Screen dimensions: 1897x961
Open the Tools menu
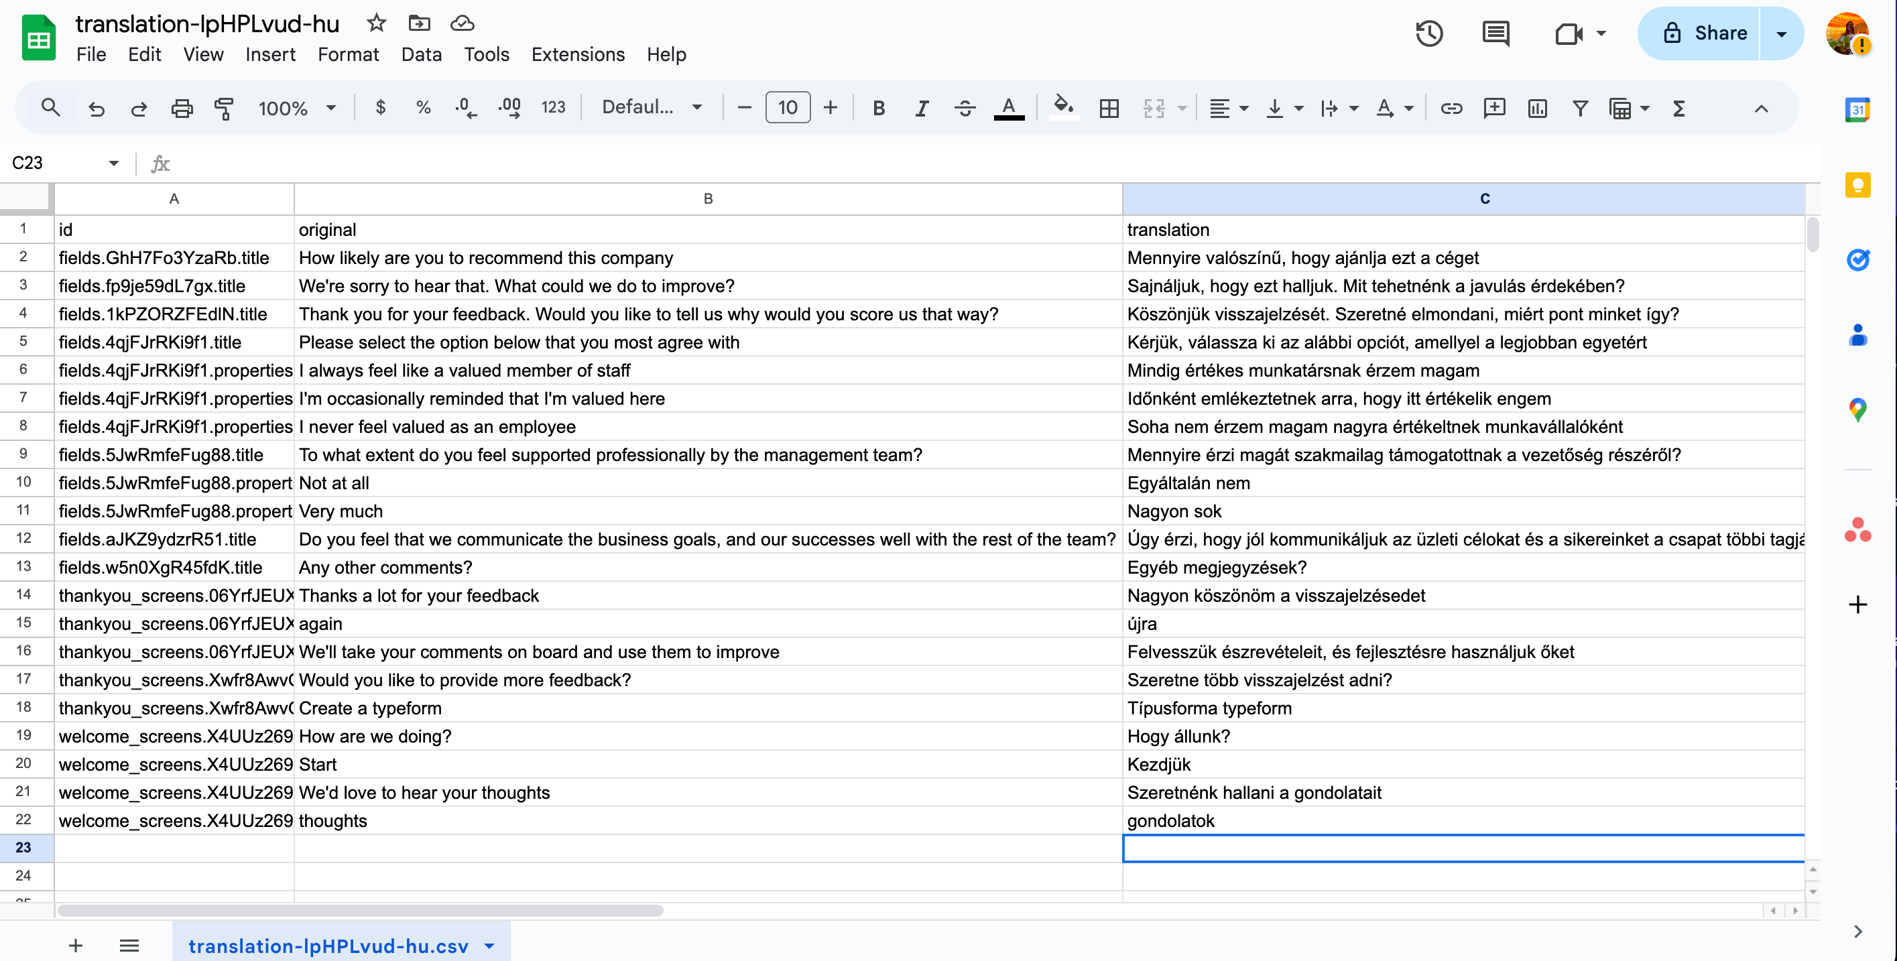tap(486, 54)
